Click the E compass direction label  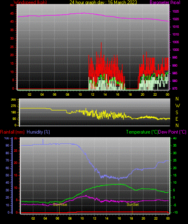pos(177,119)
